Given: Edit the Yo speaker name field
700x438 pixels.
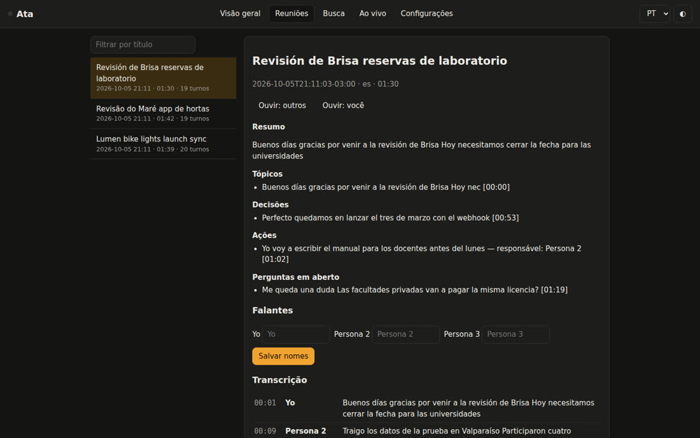Looking at the screenshot, I should 295,334.
